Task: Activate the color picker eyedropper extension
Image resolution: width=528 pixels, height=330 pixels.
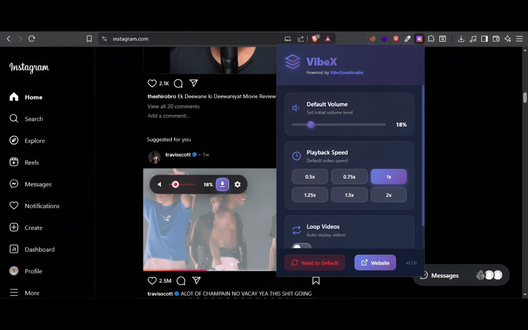Action: [408, 39]
